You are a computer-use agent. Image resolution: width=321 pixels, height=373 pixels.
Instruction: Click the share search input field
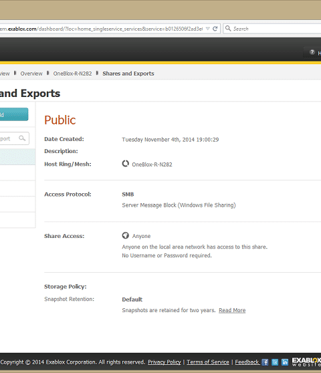click(x=14, y=138)
